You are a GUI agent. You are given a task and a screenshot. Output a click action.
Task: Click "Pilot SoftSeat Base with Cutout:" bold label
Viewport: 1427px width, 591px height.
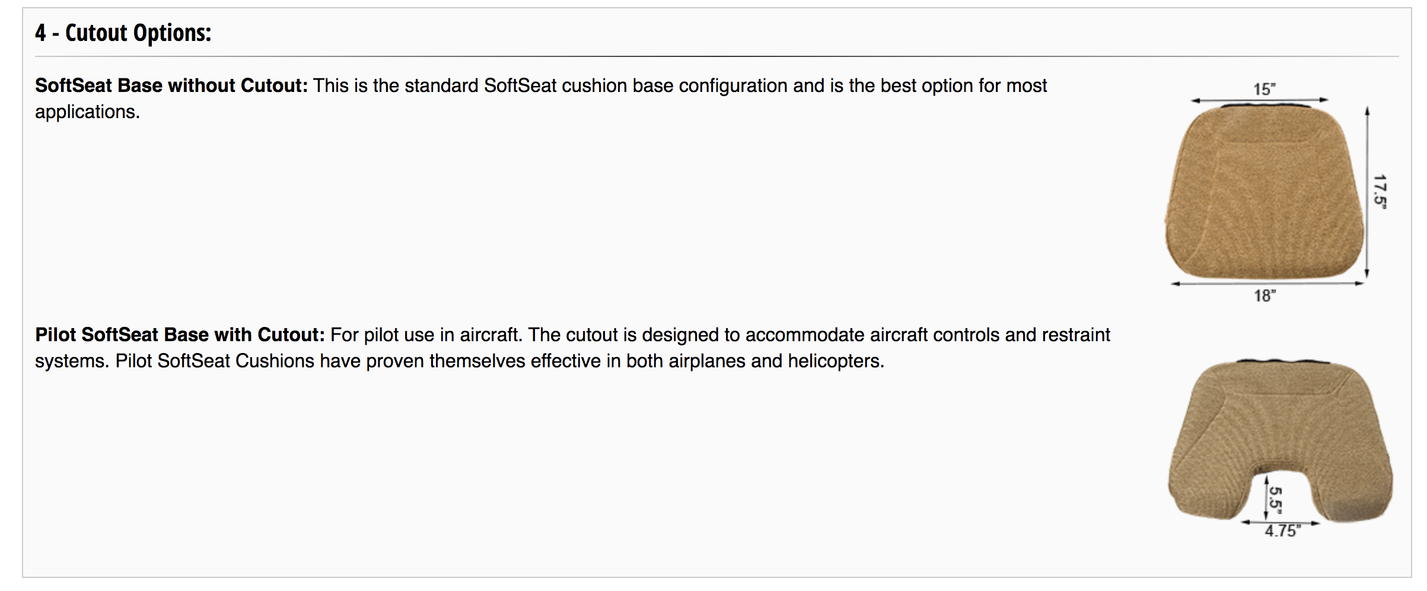pyautogui.click(x=180, y=335)
